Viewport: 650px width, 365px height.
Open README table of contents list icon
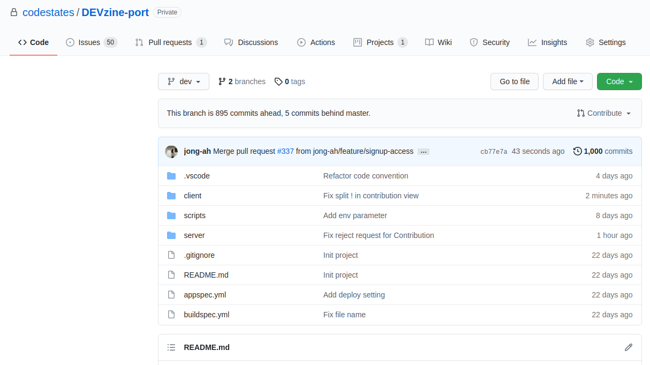[171, 347]
